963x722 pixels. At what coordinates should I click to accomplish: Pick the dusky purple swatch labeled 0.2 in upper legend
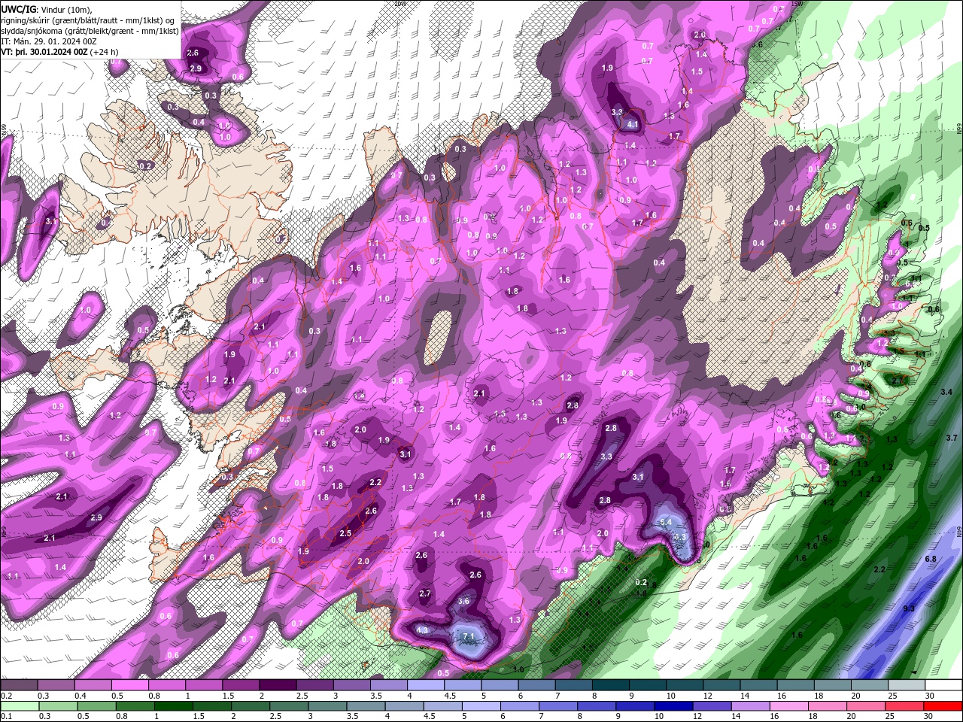(19, 685)
